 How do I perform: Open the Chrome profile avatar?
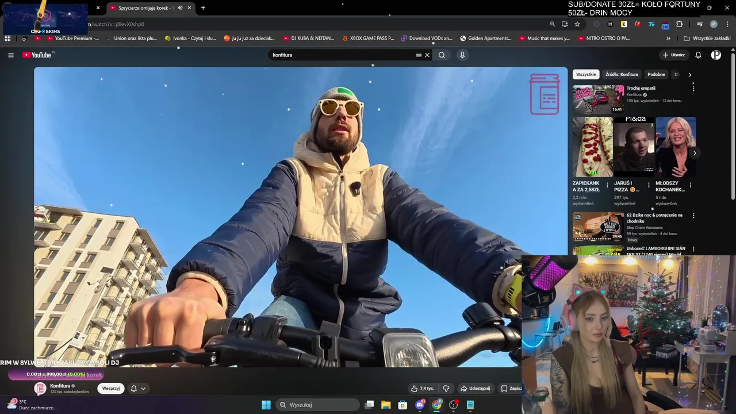(x=714, y=24)
